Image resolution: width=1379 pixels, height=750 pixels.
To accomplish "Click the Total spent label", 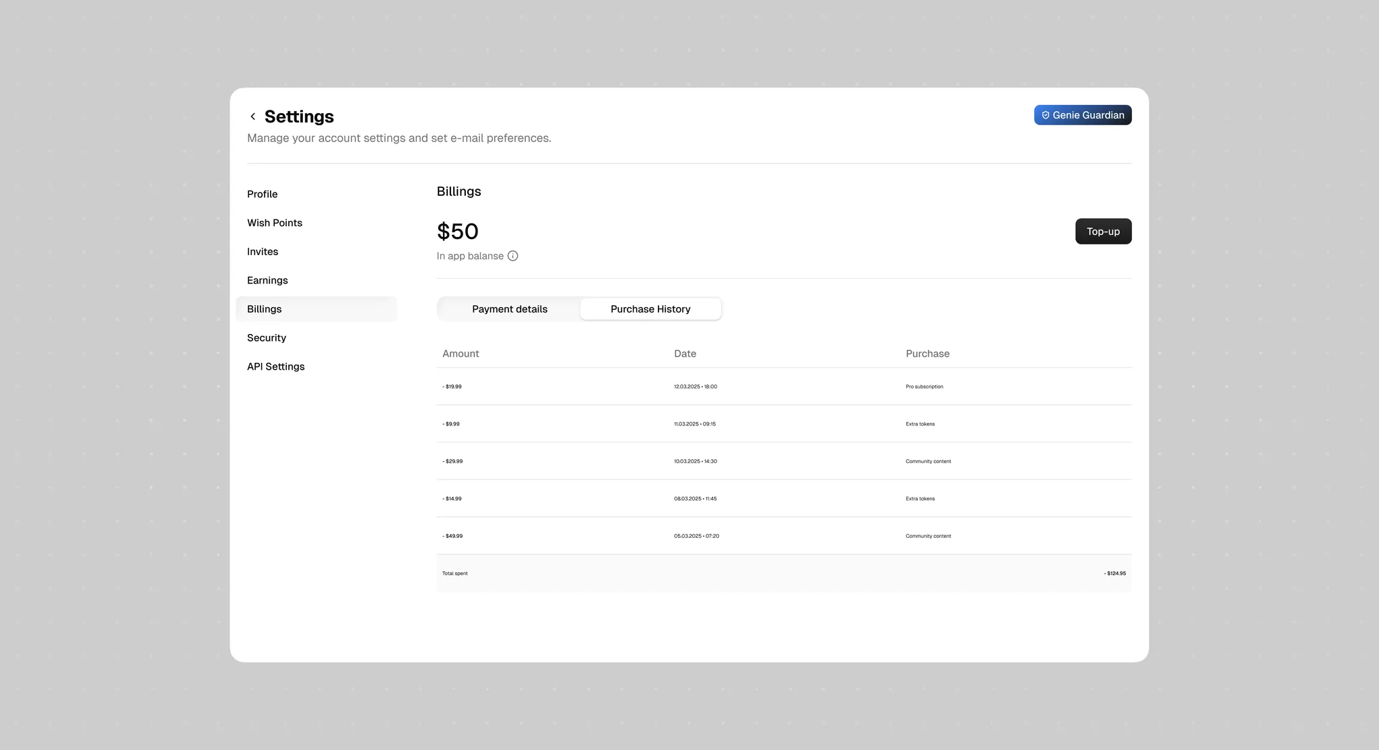I will point(455,574).
